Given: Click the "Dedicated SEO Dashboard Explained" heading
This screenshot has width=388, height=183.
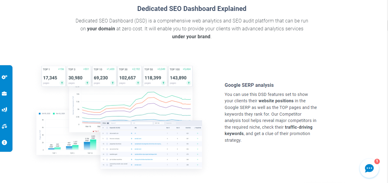Looking at the screenshot, I should pyautogui.click(x=192, y=8).
